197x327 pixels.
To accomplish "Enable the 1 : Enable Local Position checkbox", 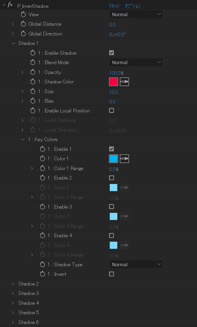I will (x=111, y=110).
